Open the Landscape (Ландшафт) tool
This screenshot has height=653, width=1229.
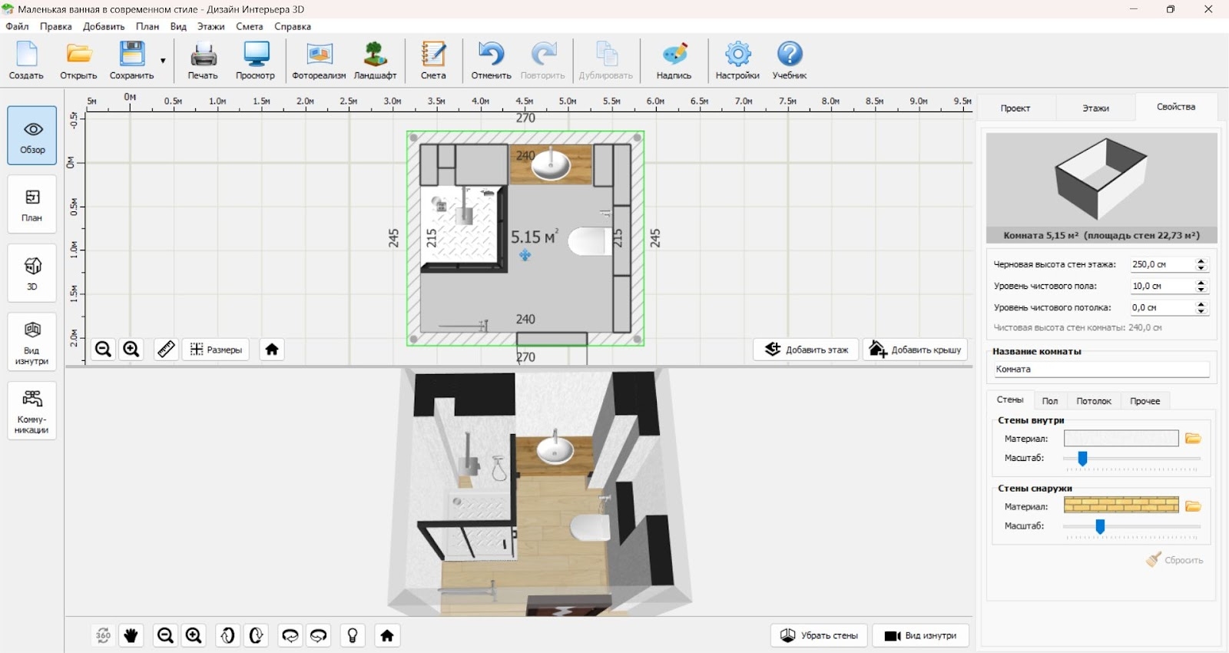point(375,61)
